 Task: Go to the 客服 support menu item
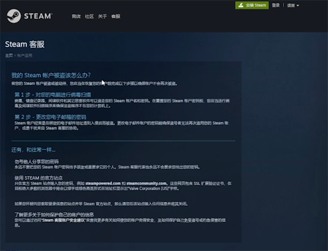(x=115, y=17)
